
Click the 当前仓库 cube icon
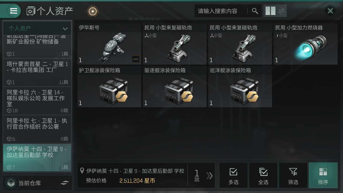[11, 183]
